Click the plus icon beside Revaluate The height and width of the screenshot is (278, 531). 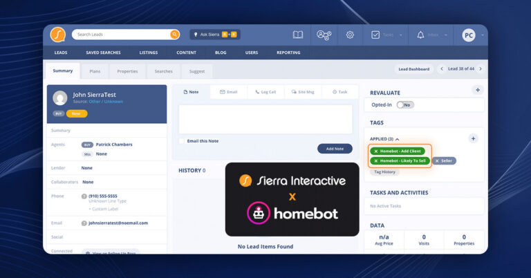(x=478, y=90)
